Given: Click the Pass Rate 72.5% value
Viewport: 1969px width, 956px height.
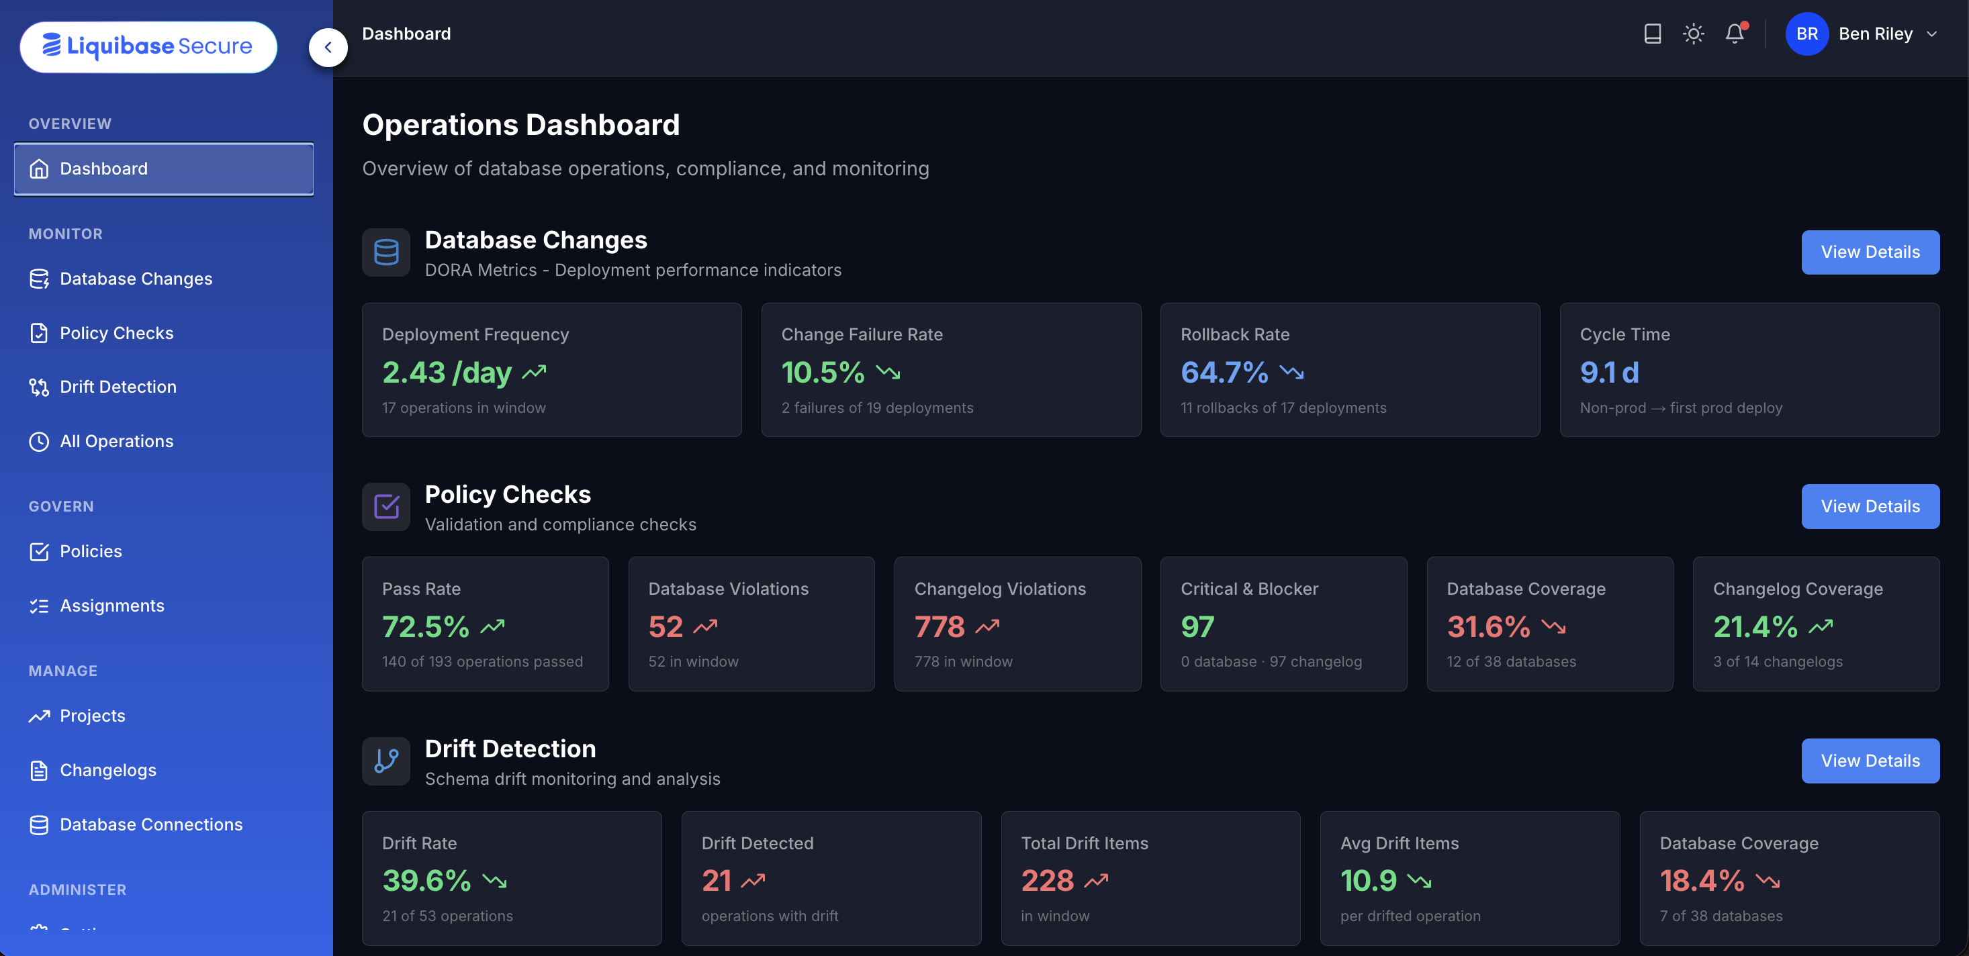Looking at the screenshot, I should point(426,628).
